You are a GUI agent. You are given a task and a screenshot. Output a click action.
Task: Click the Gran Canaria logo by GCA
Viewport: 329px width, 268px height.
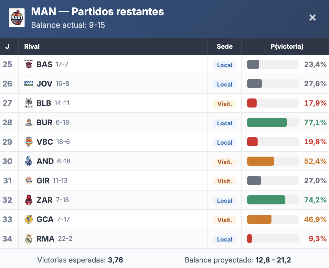point(29,219)
